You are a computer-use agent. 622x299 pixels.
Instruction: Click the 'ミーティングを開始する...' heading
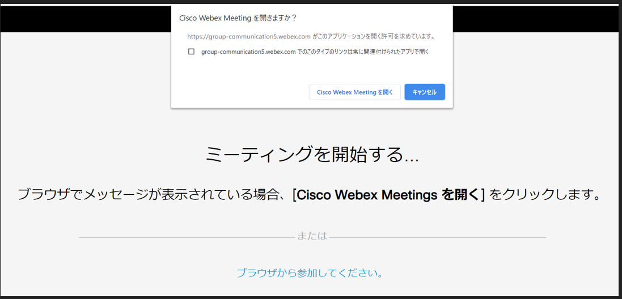(312, 155)
